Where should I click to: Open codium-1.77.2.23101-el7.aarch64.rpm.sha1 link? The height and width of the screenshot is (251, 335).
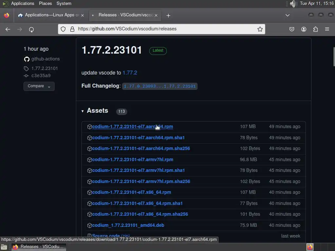[x=138, y=138]
